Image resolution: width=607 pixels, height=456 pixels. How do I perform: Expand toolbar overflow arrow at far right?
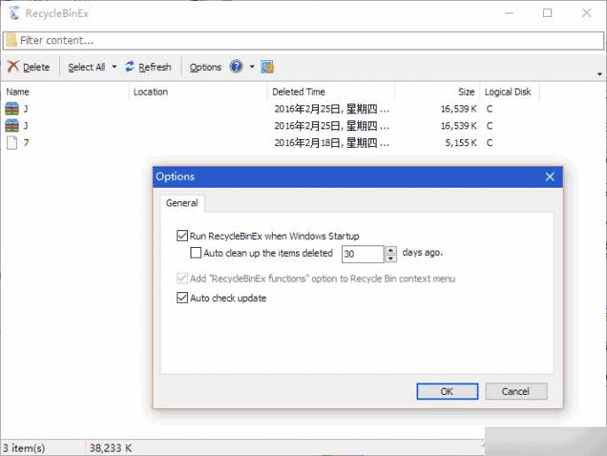[x=598, y=74]
